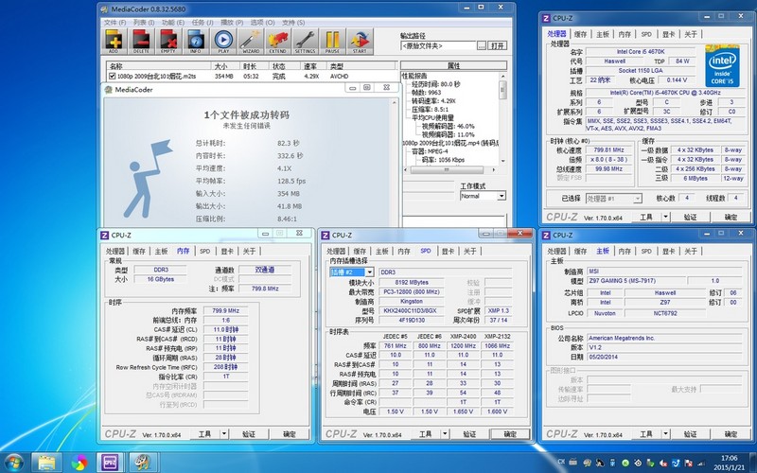Image resolution: width=757 pixels, height=473 pixels.
Task: Click the tray icon left of the clock
Action: click(699, 463)
